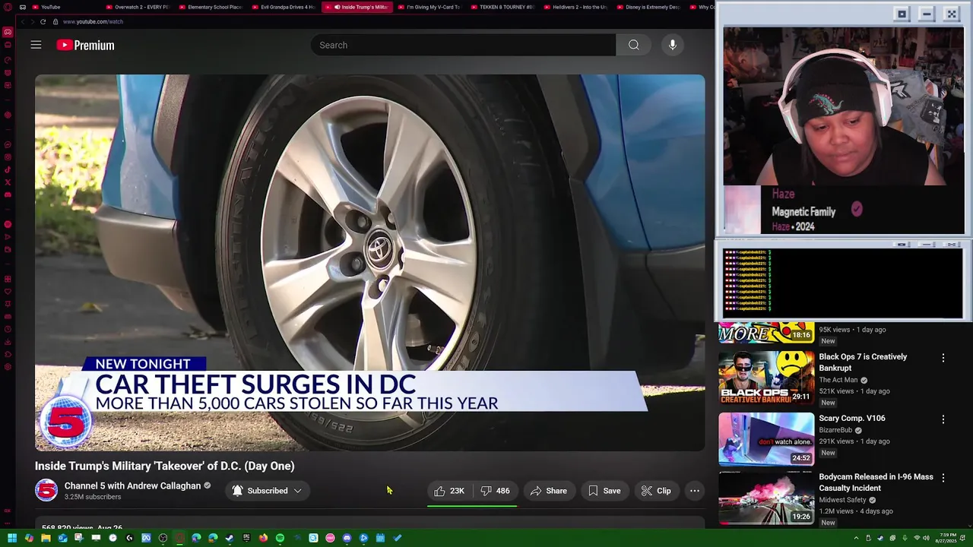
Task: Visit The Act Man channel
Action: [838, 380]
